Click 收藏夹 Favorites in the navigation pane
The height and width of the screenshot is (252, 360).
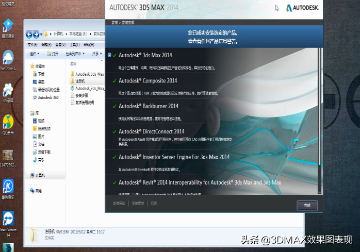38,66
